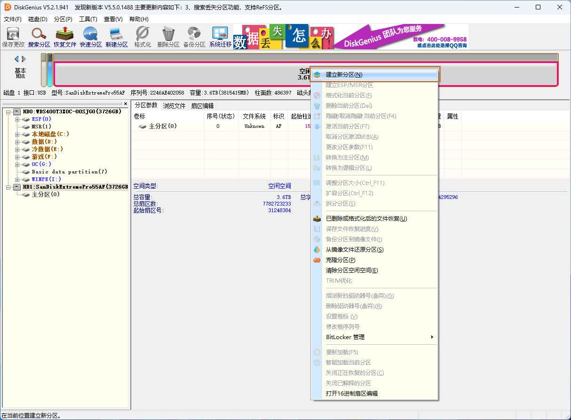Image resolution: width=571 pixels, height=420 pixels.
Task: Open the 备份分区 backup partition tool
Action: click(194, 37)
